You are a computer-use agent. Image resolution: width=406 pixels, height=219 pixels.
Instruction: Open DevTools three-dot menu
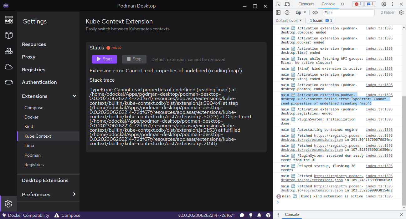[393, 4]
